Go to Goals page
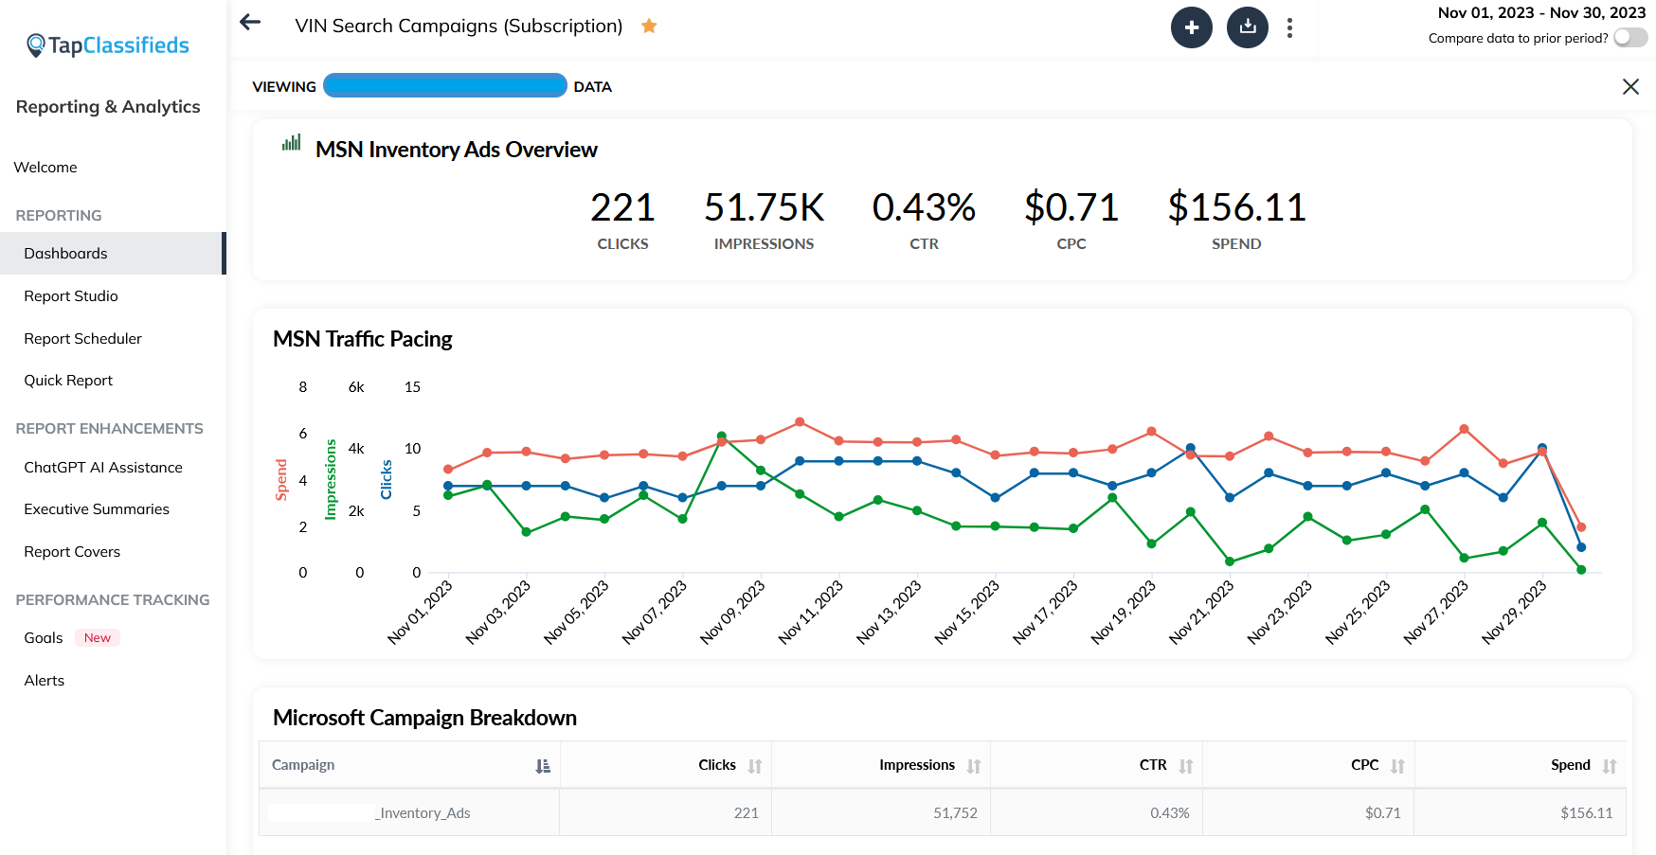 coord(44,638)
